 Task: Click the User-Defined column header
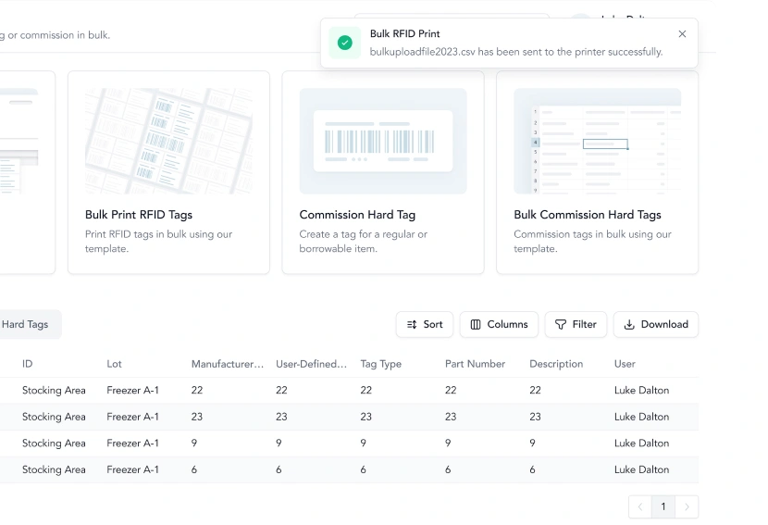311,364
